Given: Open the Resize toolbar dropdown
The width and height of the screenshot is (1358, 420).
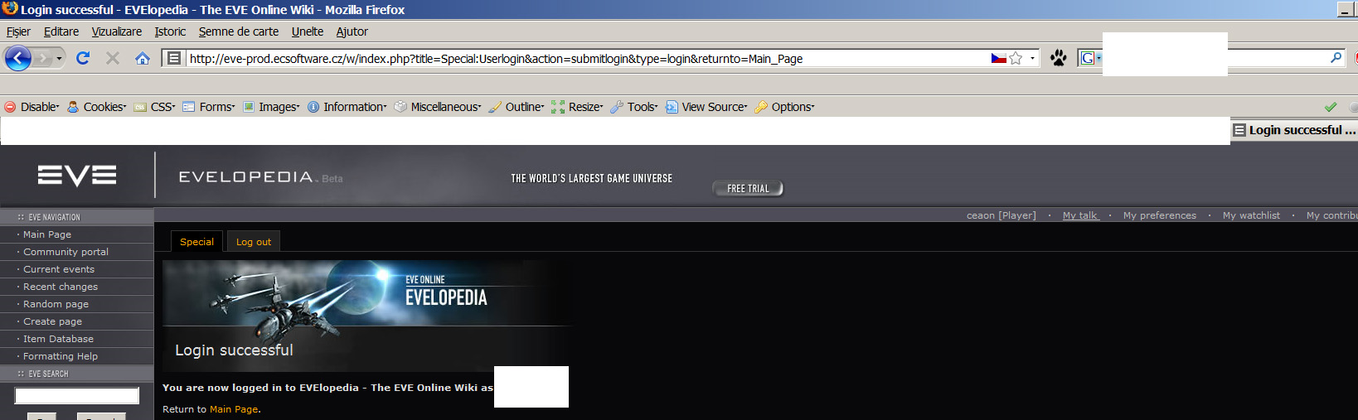Looking at the screenshot, I should tap(577, 107).
